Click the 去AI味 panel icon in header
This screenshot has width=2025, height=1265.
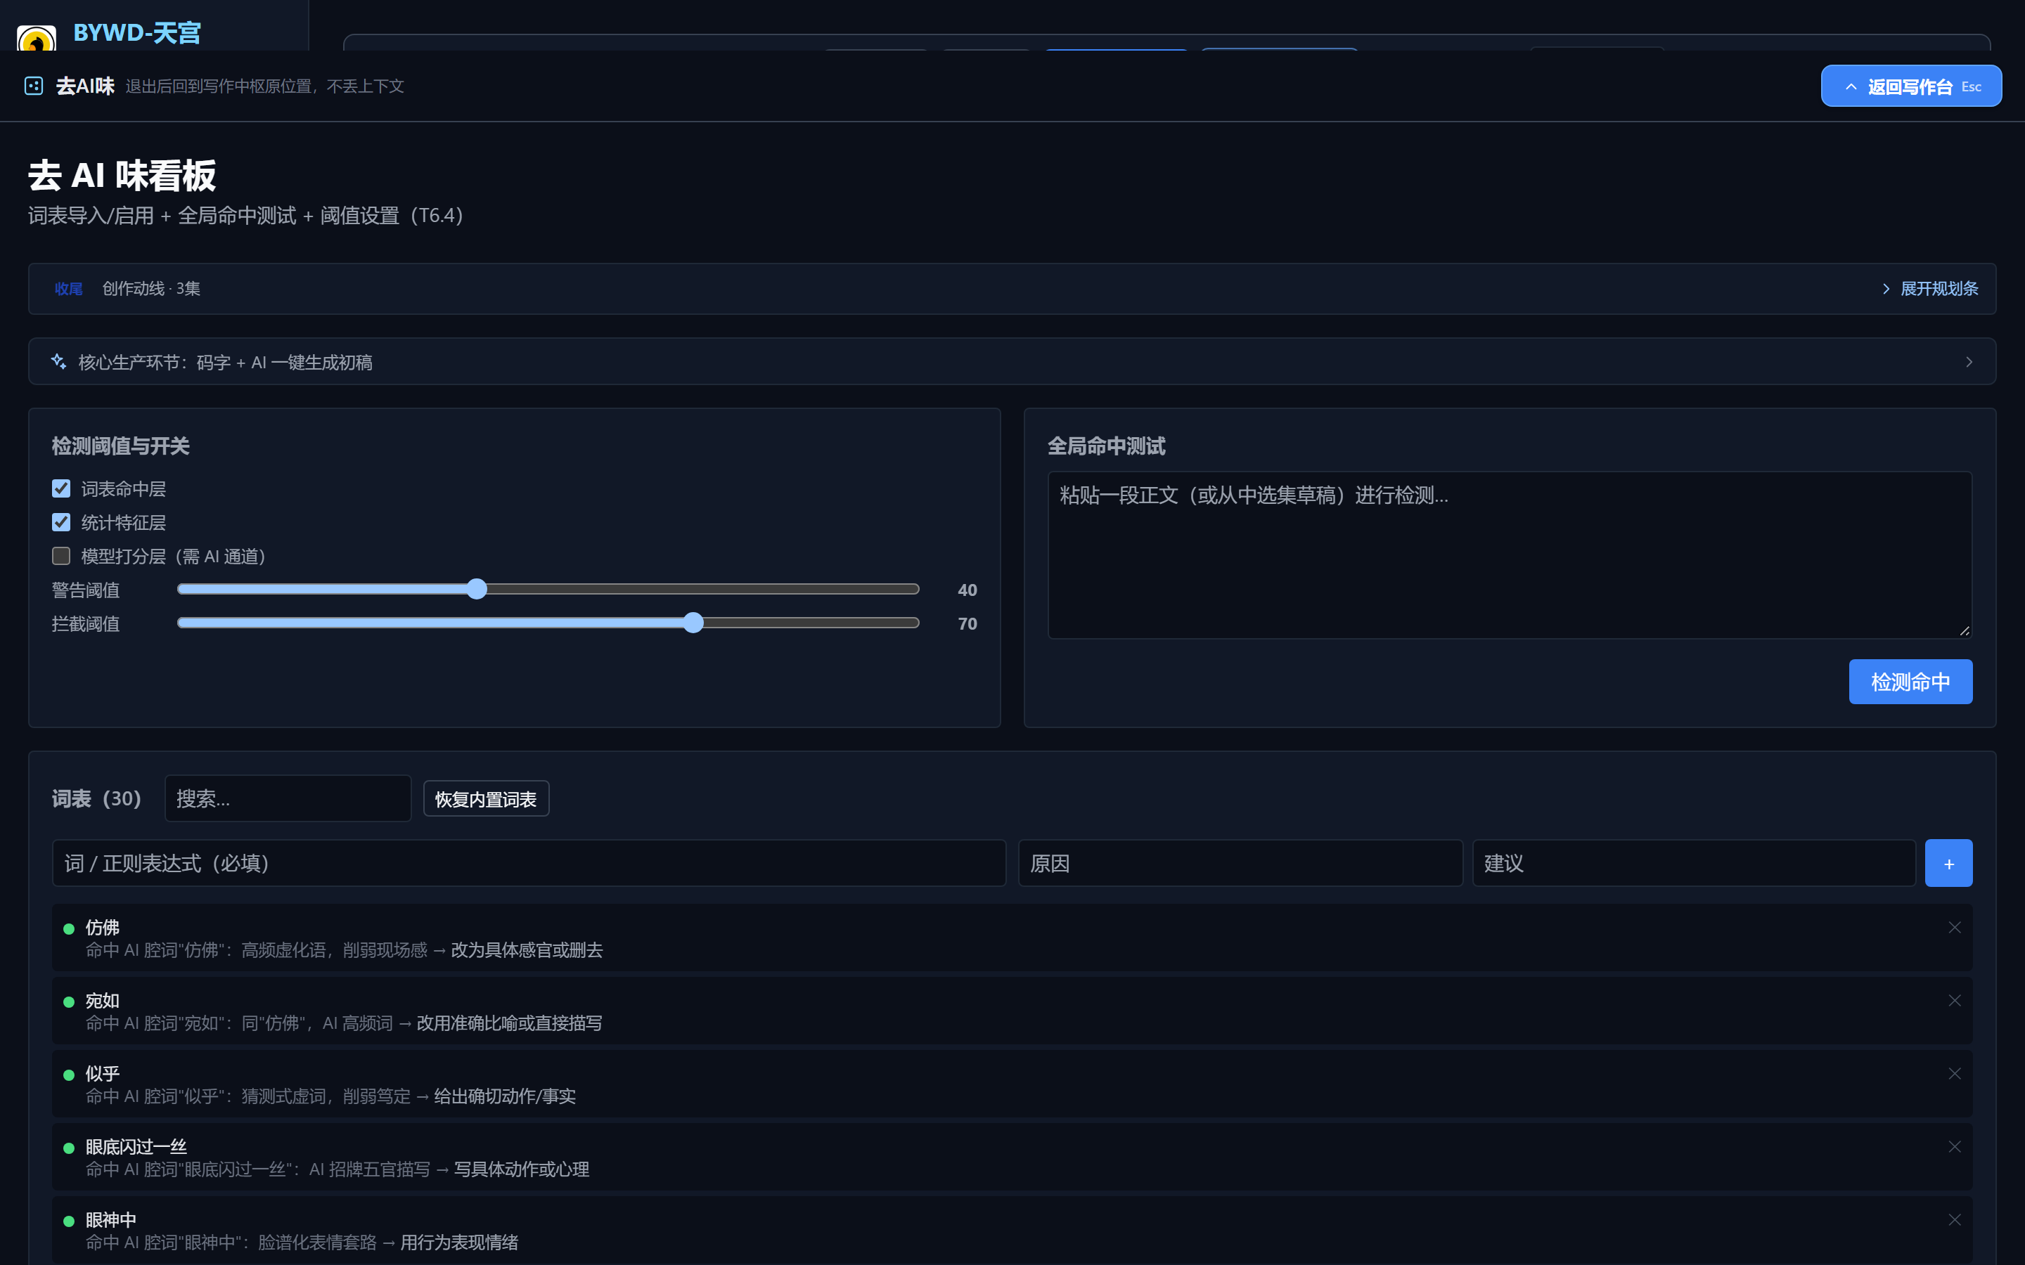tap(34, 85)
